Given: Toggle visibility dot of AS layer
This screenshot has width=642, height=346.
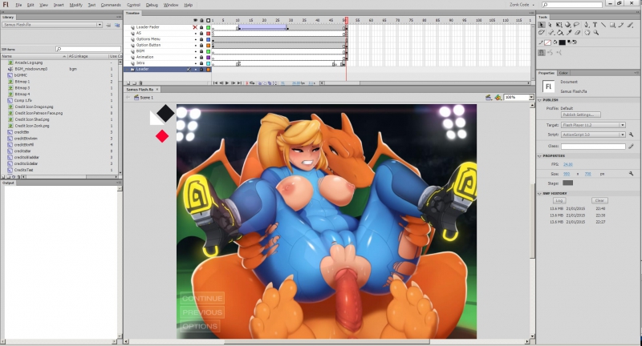Looking at the screenshot, I should tap(195, 34).
